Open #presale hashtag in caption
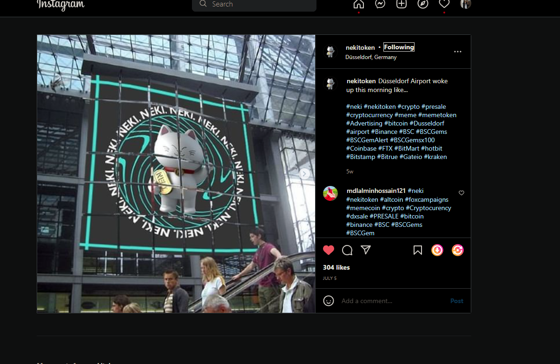Viewport: 560px width, 364px height. click(x=434, y=106)
